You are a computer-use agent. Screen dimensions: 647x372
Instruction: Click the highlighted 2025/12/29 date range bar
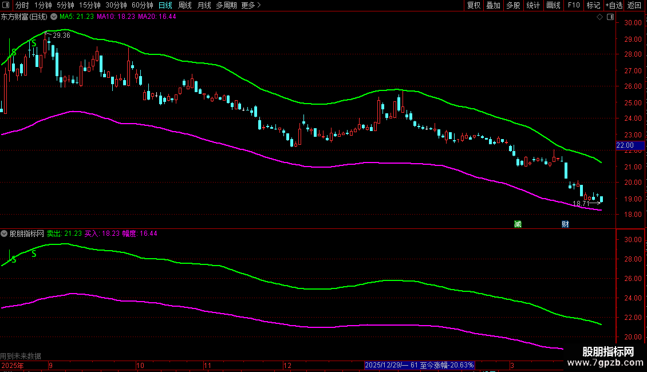[420, 365]
